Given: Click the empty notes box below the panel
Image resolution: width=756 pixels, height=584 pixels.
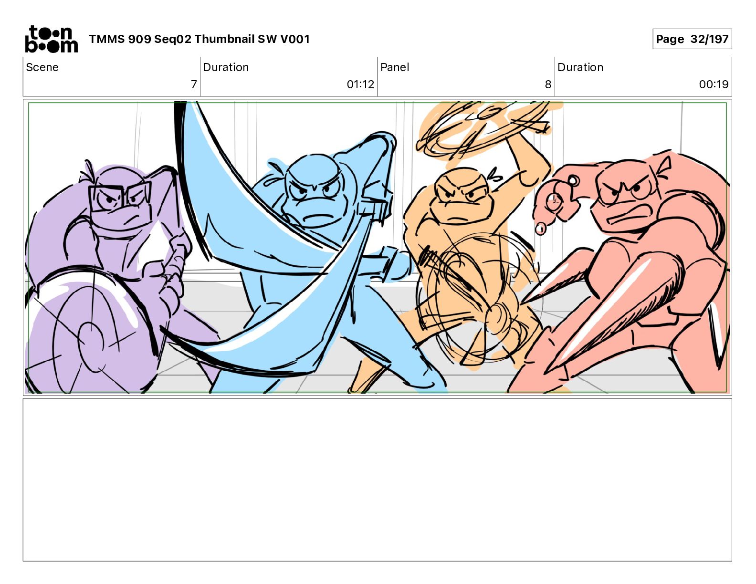Looking at the screenshot, I should (378, 480).
